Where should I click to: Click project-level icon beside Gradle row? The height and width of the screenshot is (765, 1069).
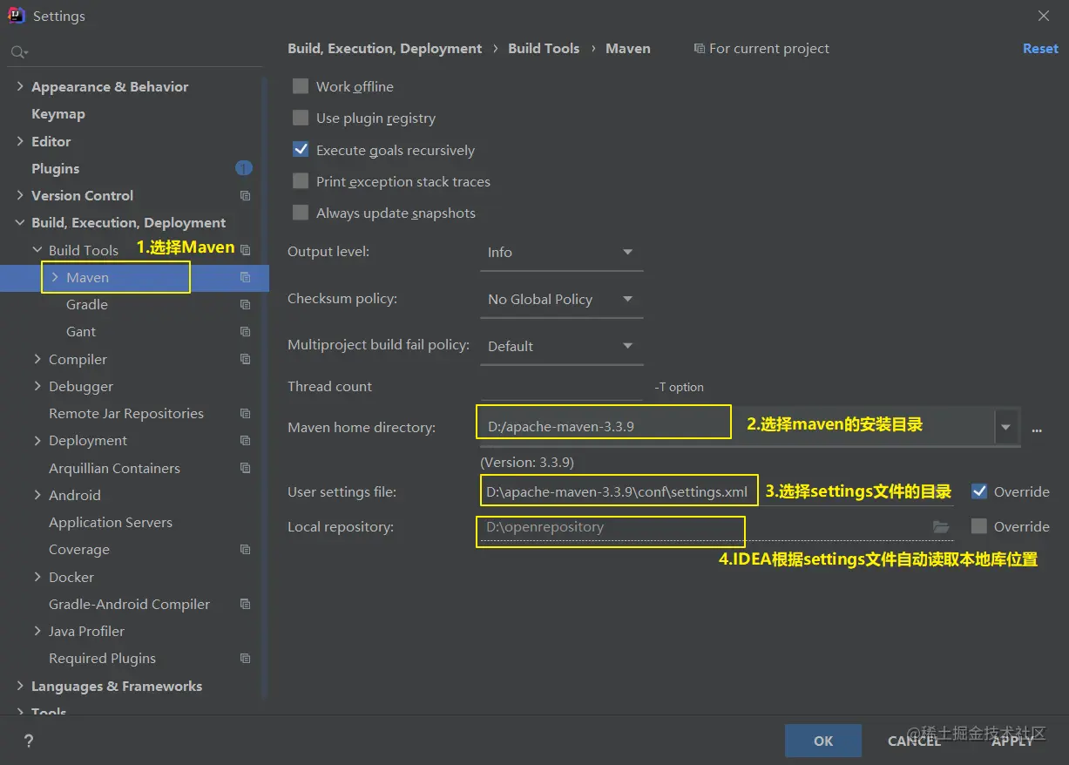tap(245, 305)
